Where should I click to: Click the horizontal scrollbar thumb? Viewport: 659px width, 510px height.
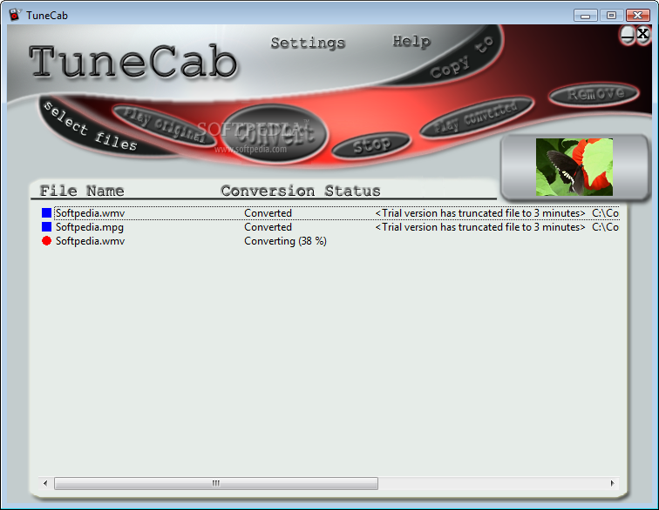click(216, 483)
